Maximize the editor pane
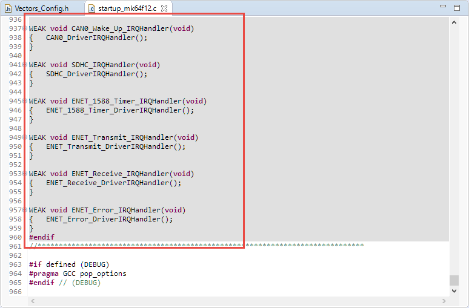 (456, 7)
